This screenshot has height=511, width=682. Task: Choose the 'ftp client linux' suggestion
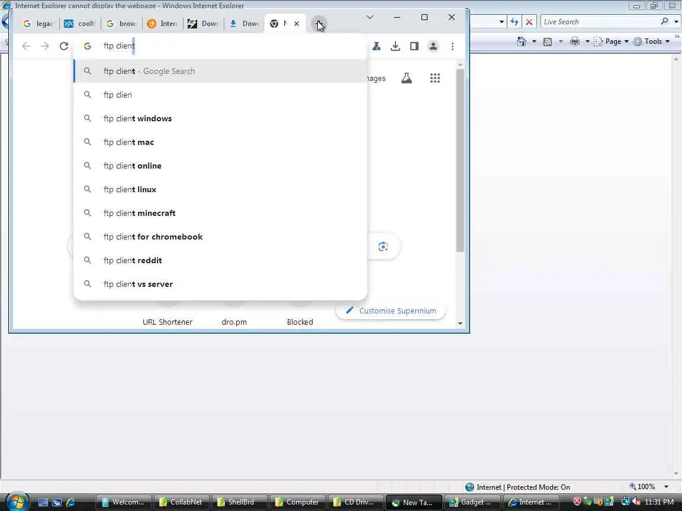(x=220, y=189)
